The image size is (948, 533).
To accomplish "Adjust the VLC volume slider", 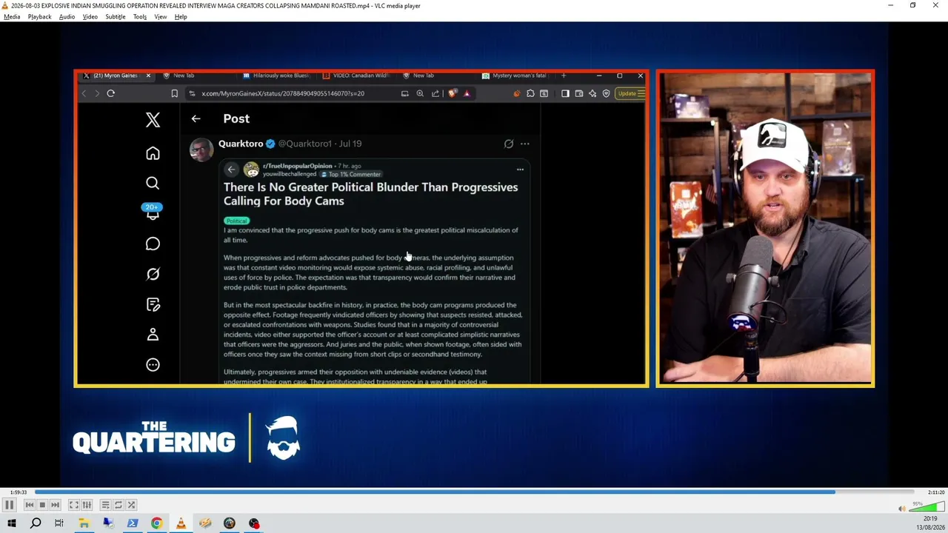I will pyautogui.click(x=927, y=508).
